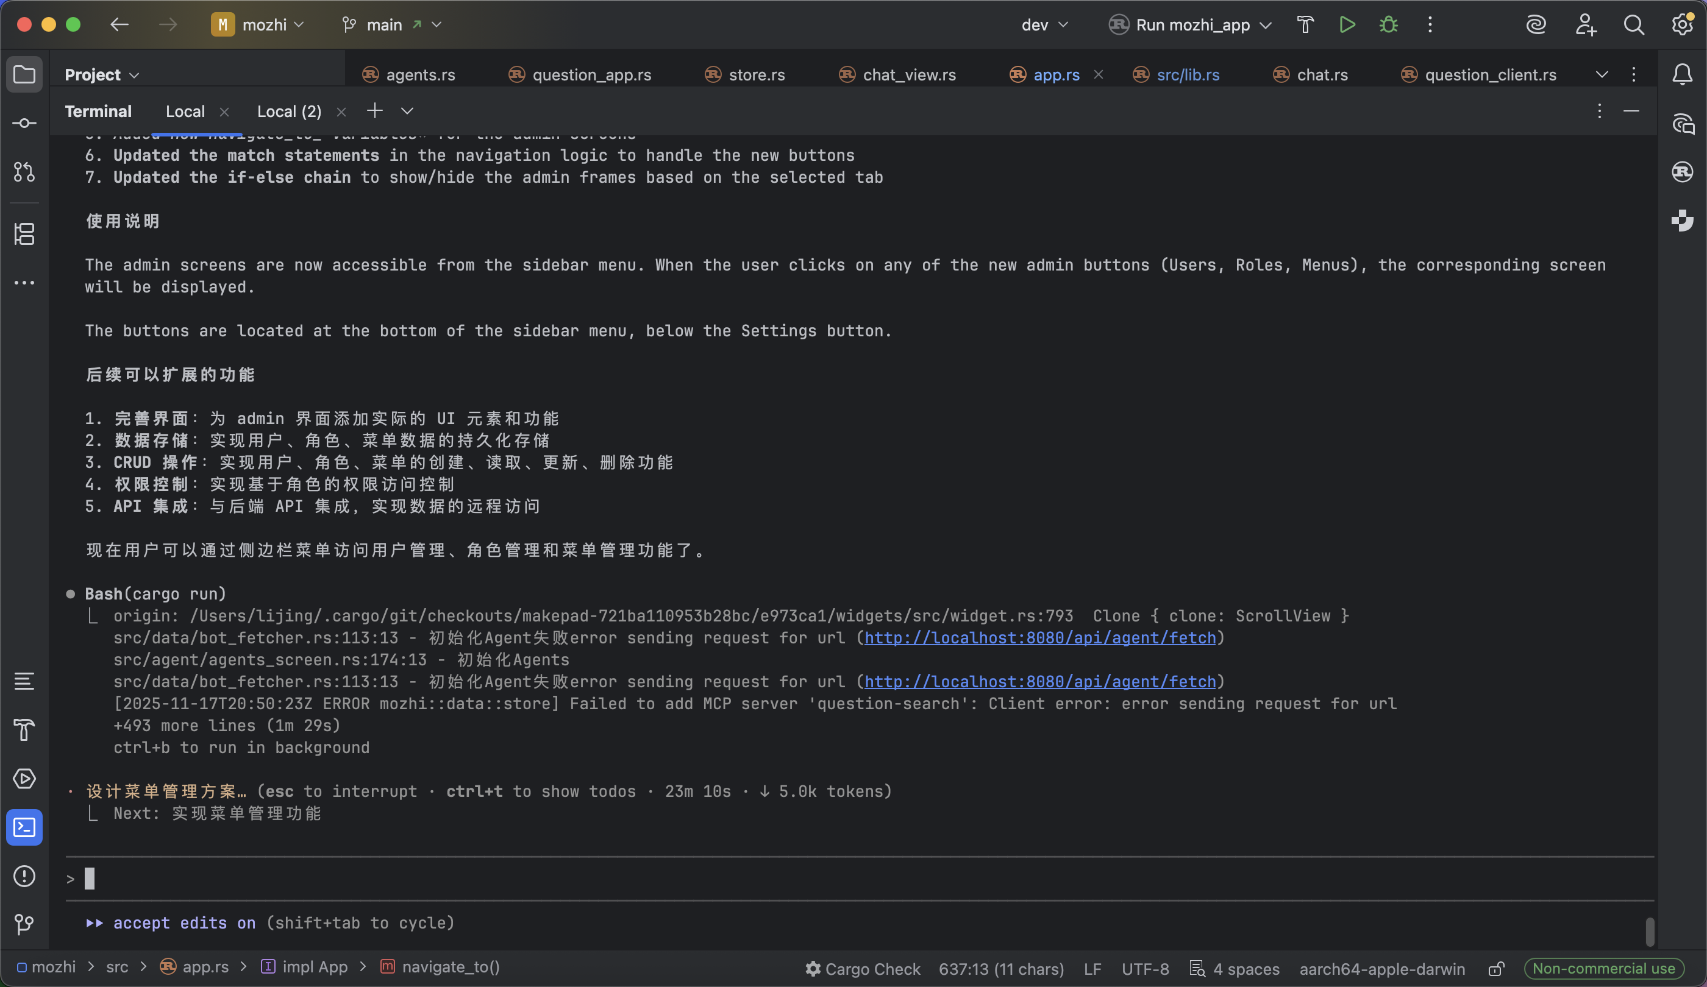The height and width of the screenshot is (987, 1707).
Task: Open the AI Assistant swirl icon
Action: point(1536,25)
